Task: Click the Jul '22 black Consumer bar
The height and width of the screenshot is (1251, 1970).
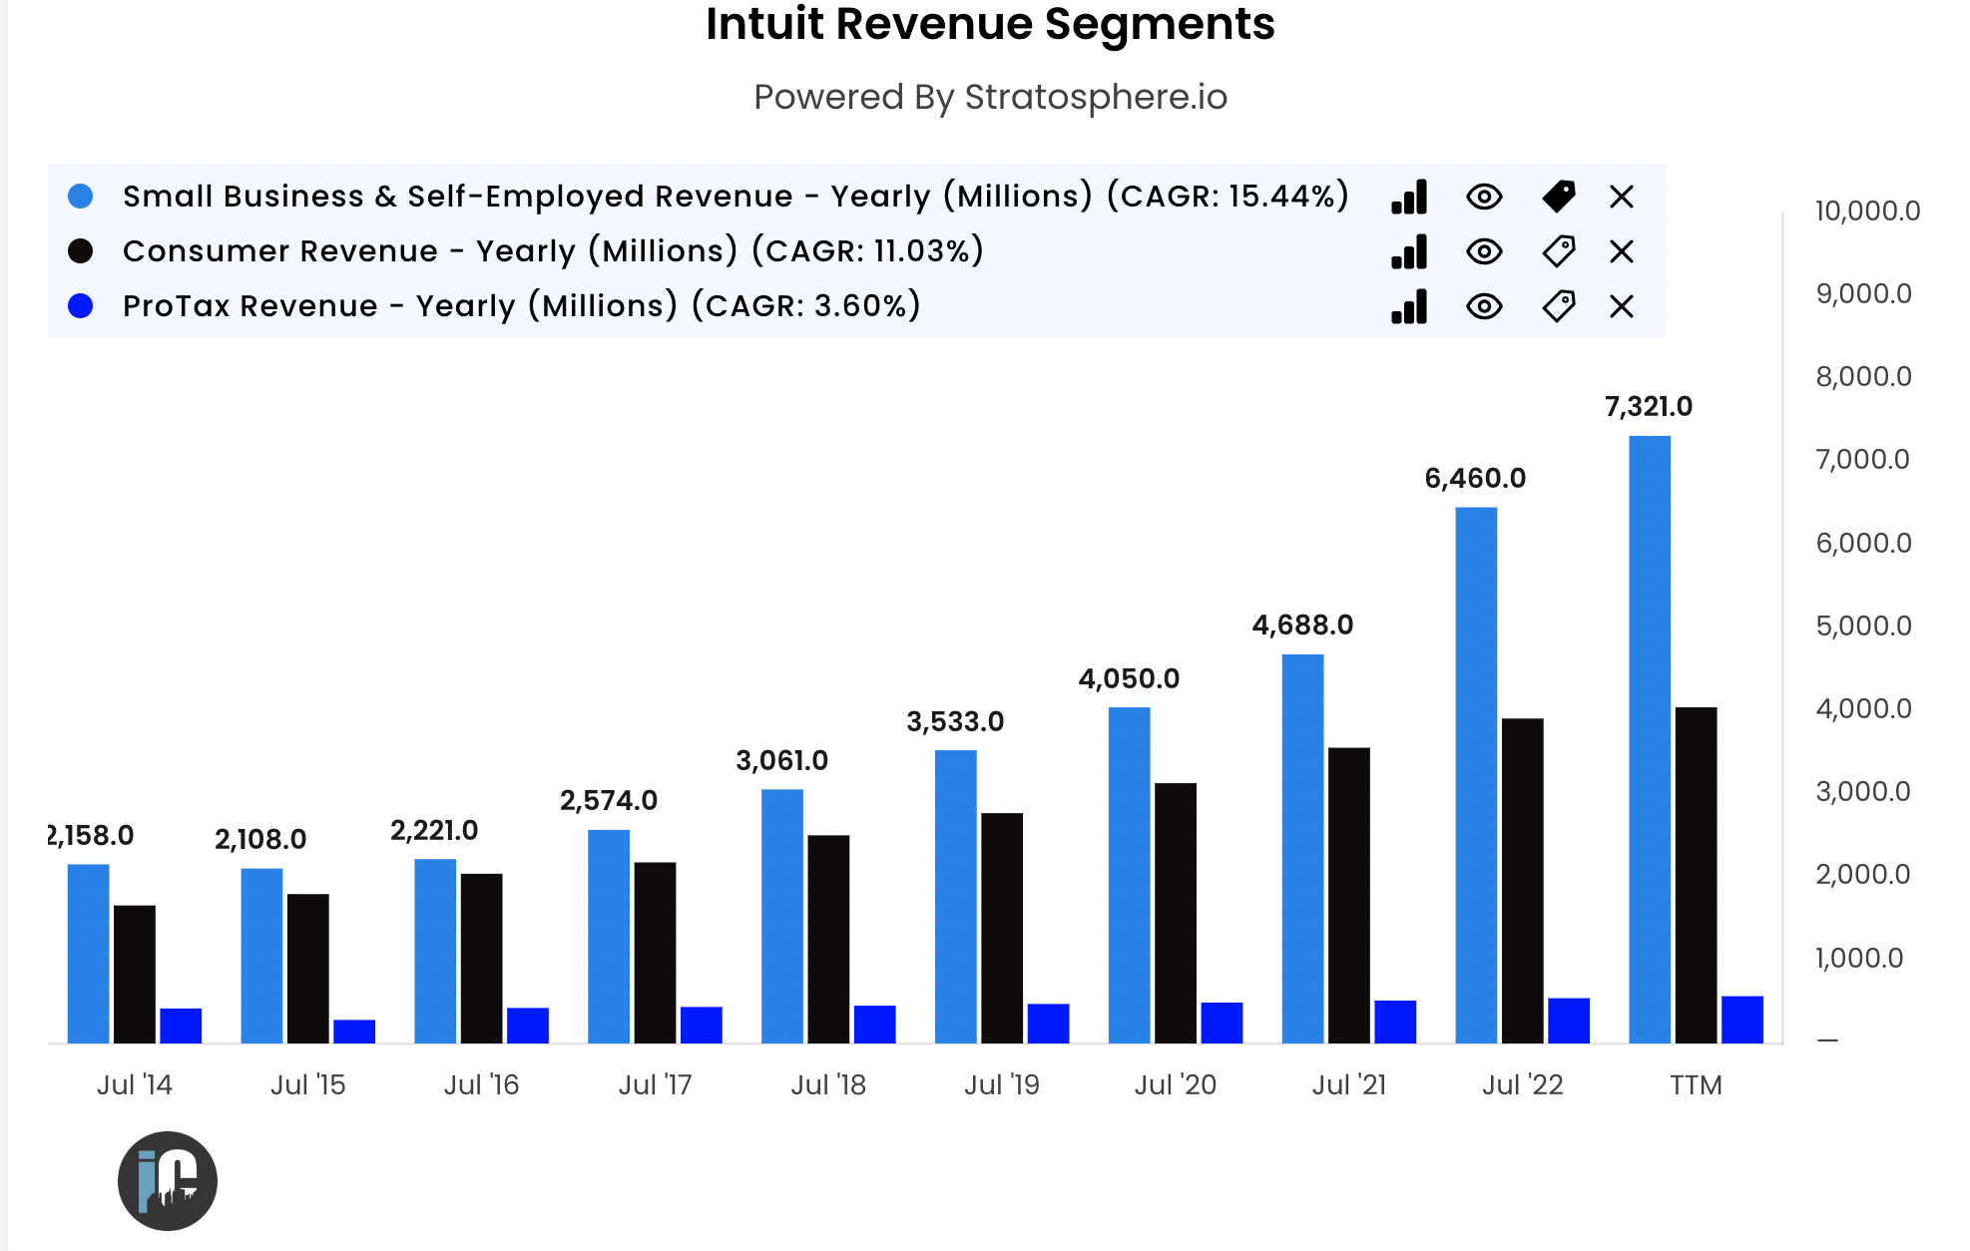Action: click(x=1522, y=880)
